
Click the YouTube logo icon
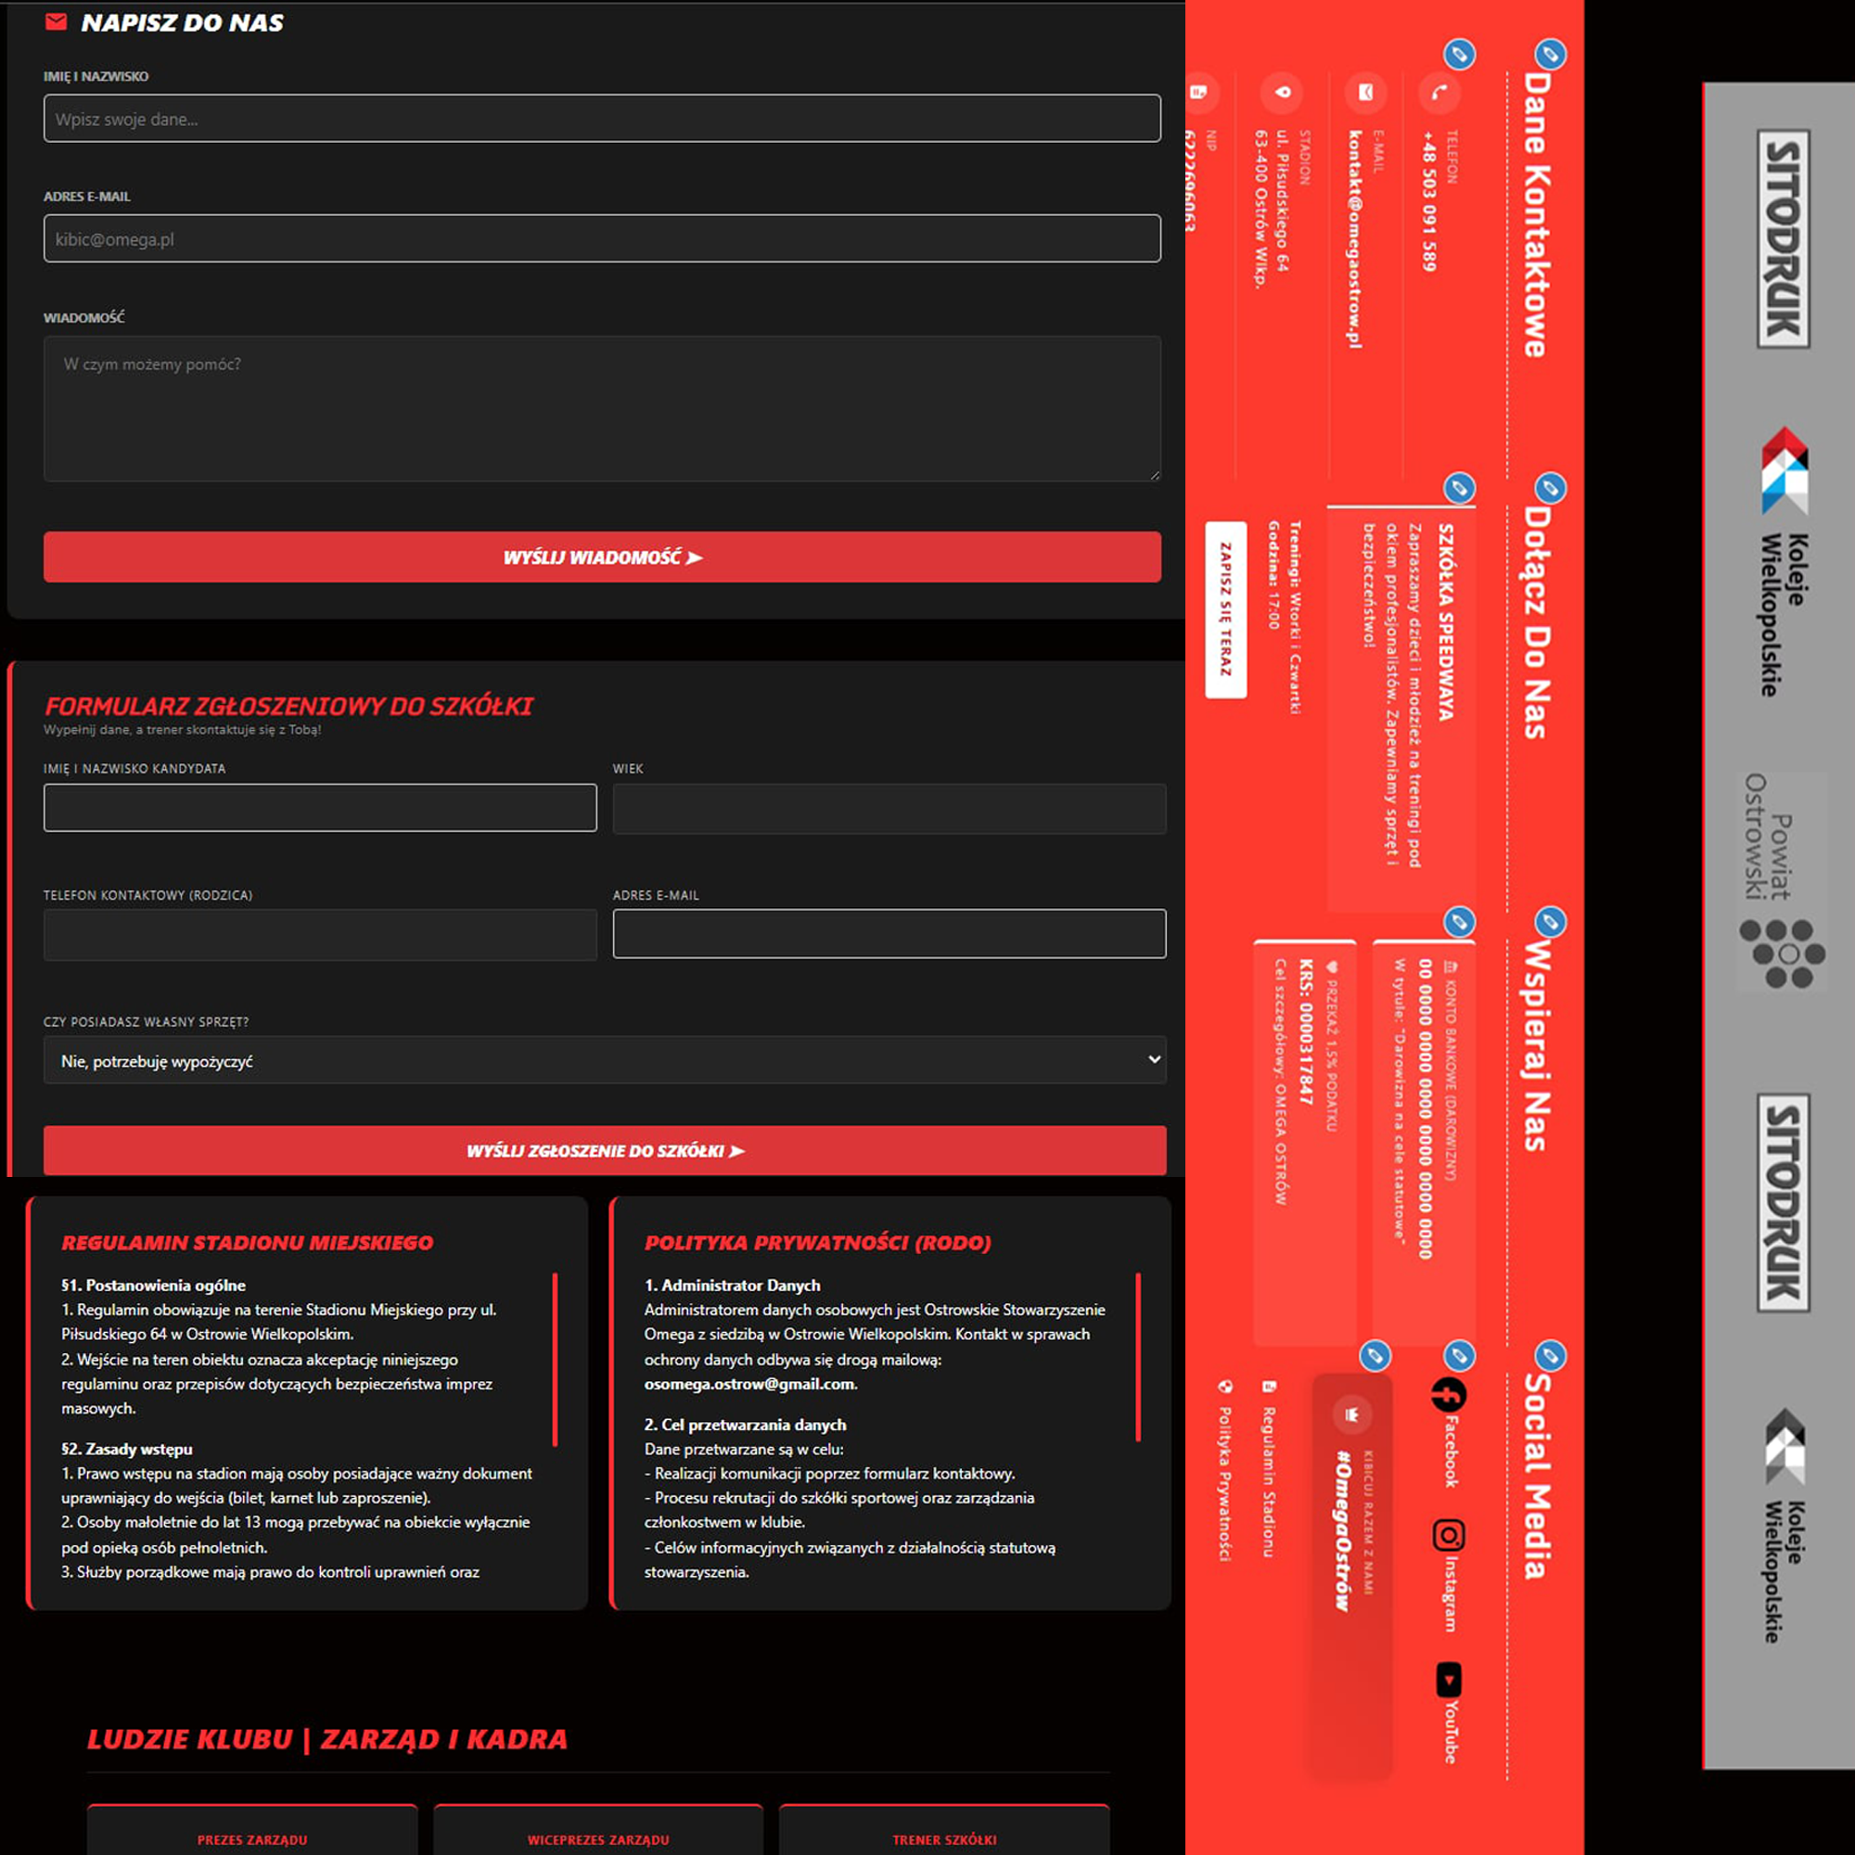pos(1448,1681)
